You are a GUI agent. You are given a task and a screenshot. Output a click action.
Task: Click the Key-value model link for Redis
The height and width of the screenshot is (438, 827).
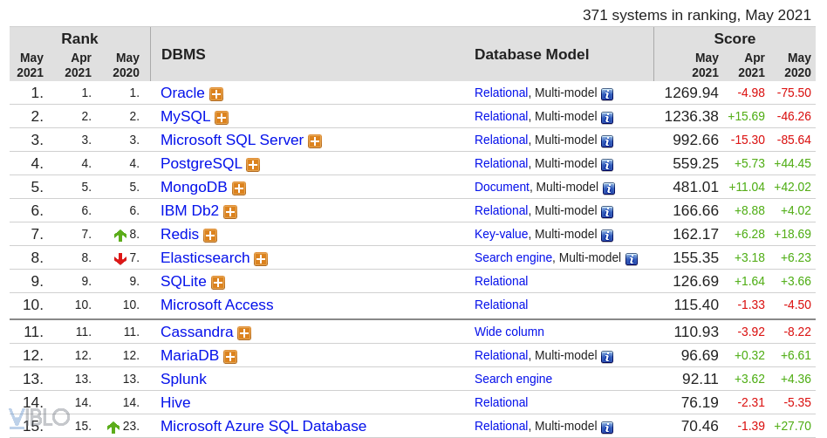point(501,234)
